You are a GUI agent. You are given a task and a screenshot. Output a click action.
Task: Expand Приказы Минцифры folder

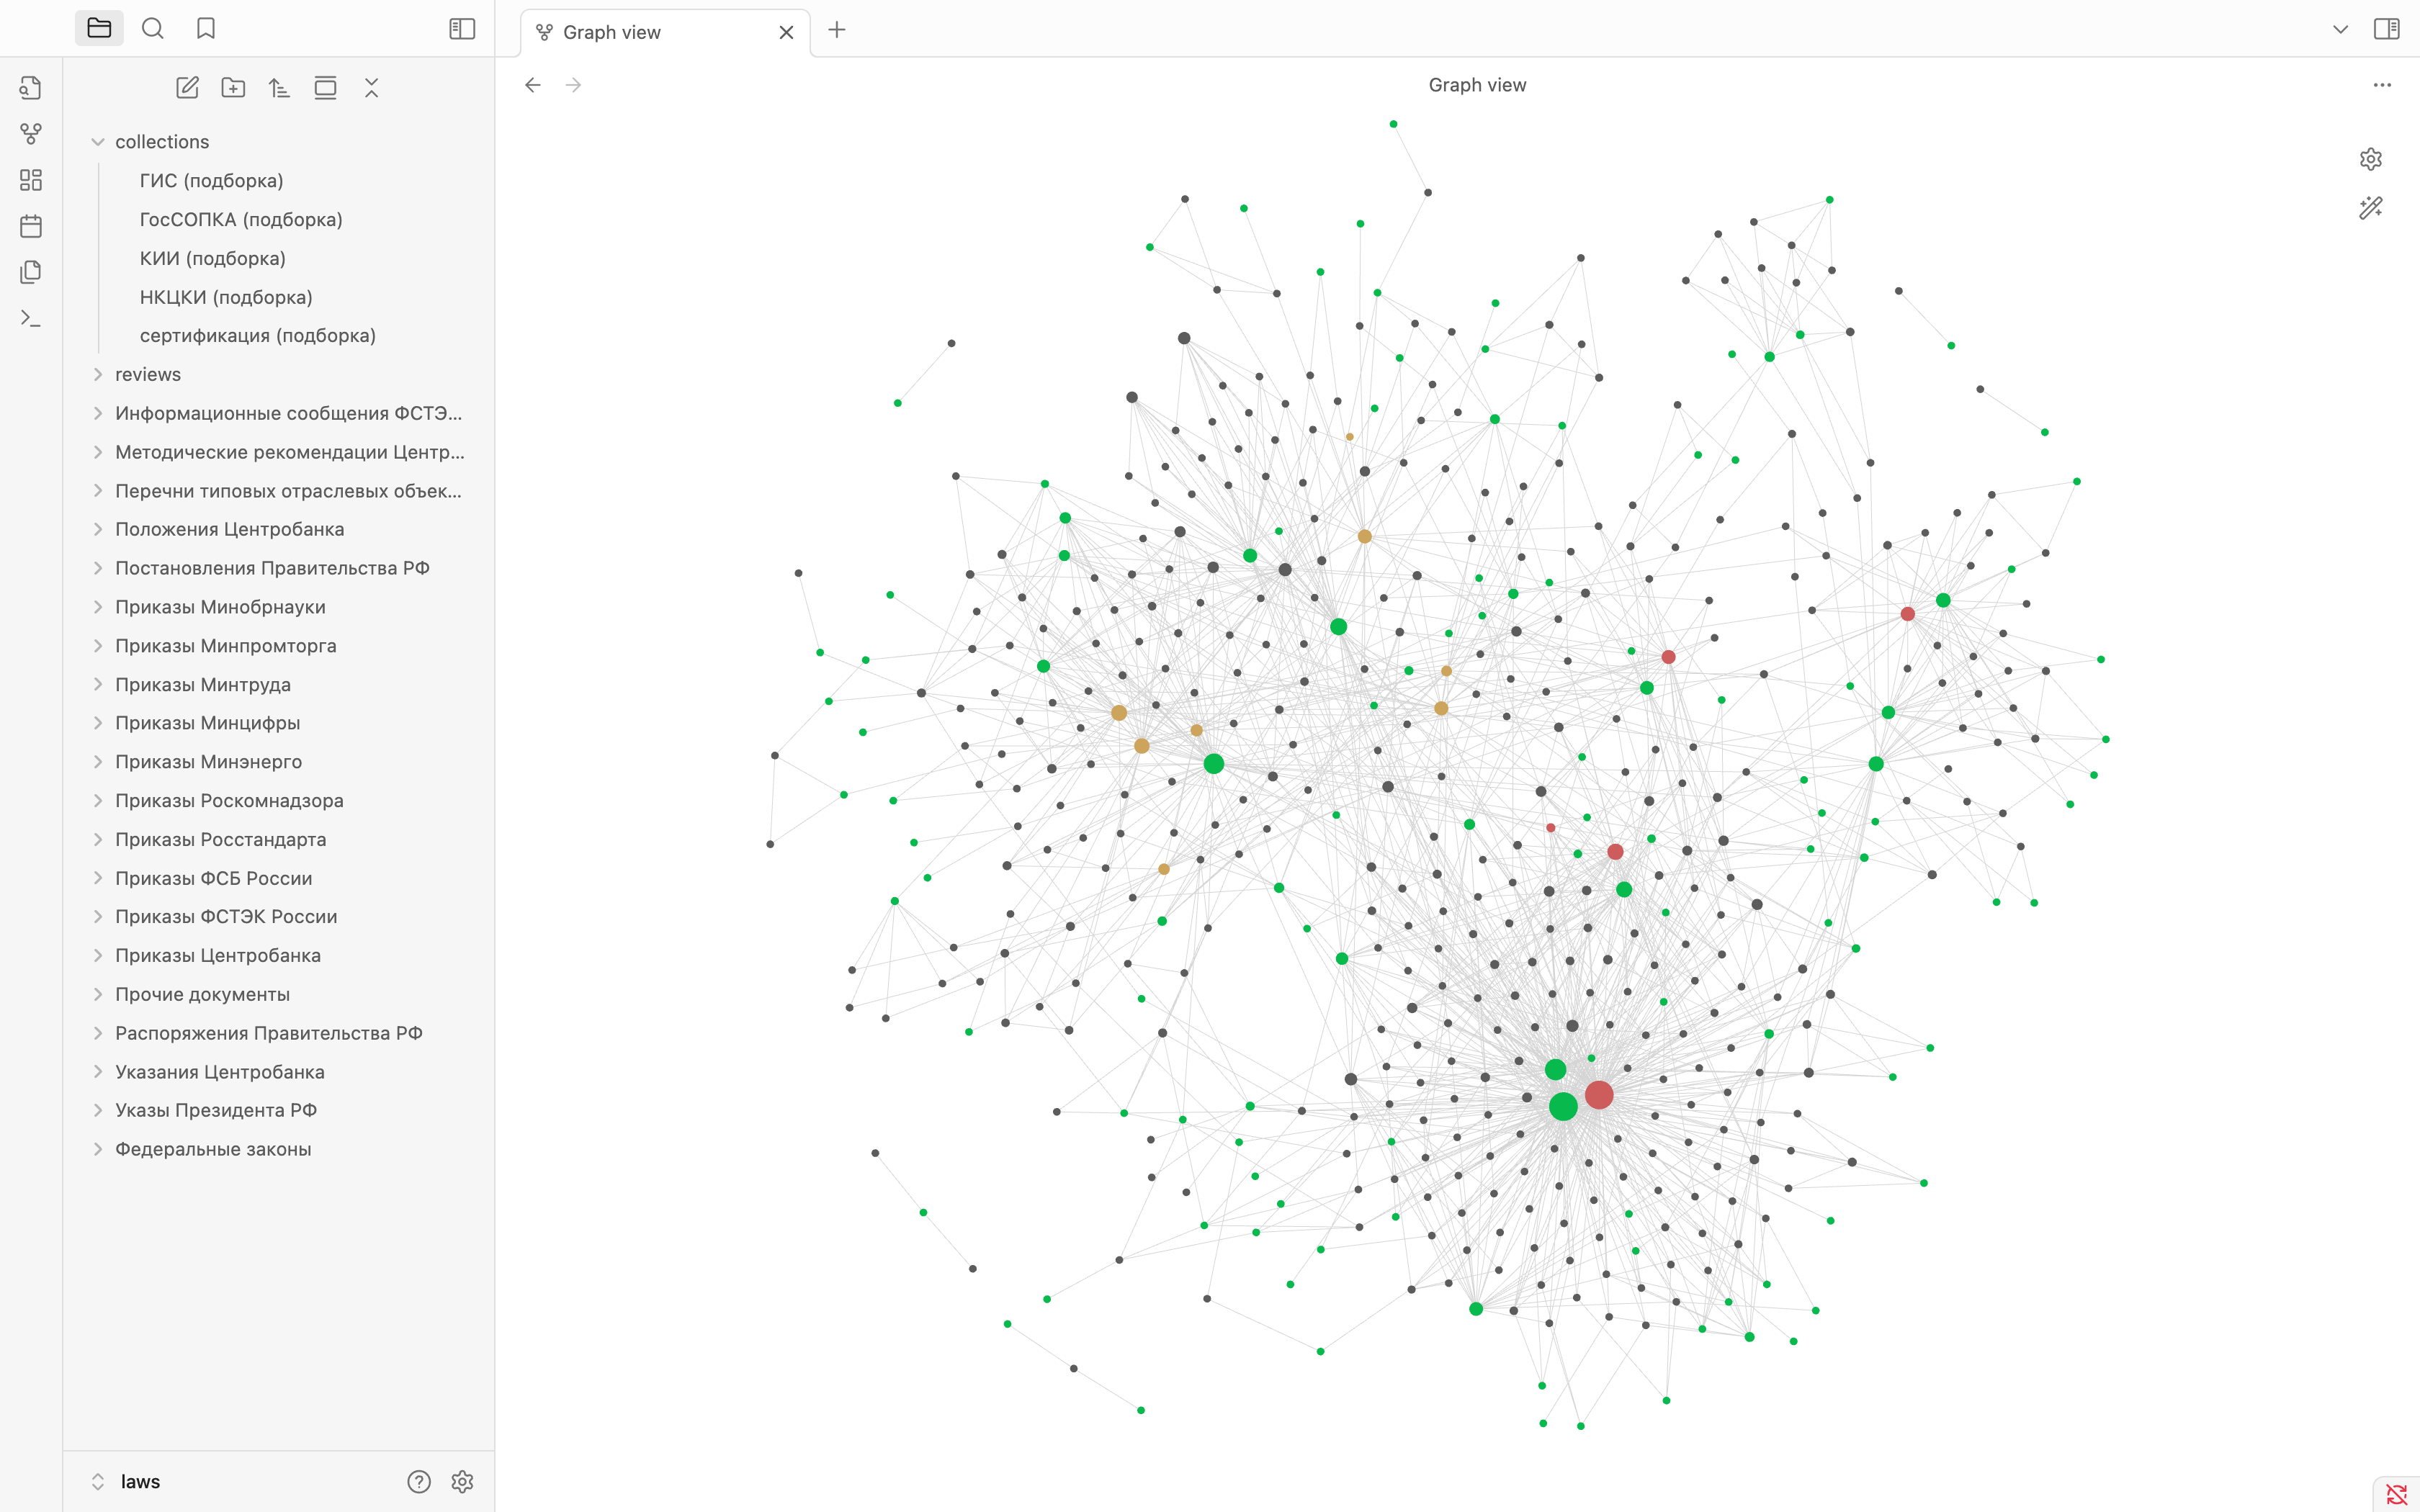(x=279, y=723)
